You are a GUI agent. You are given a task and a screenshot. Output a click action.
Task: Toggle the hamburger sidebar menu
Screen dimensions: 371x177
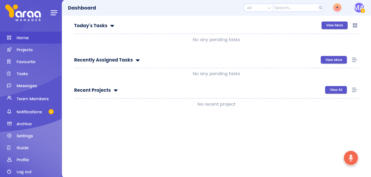click(54, 13)
